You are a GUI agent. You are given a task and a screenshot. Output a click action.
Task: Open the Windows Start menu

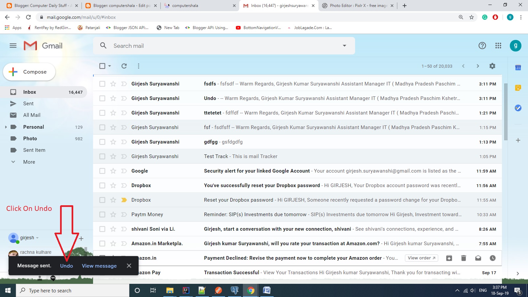[x=8, y=290]
